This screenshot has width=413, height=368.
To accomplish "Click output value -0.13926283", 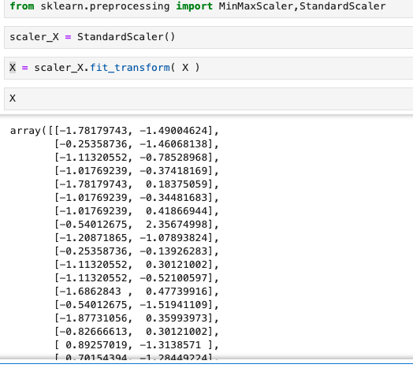I will point(174,251).
